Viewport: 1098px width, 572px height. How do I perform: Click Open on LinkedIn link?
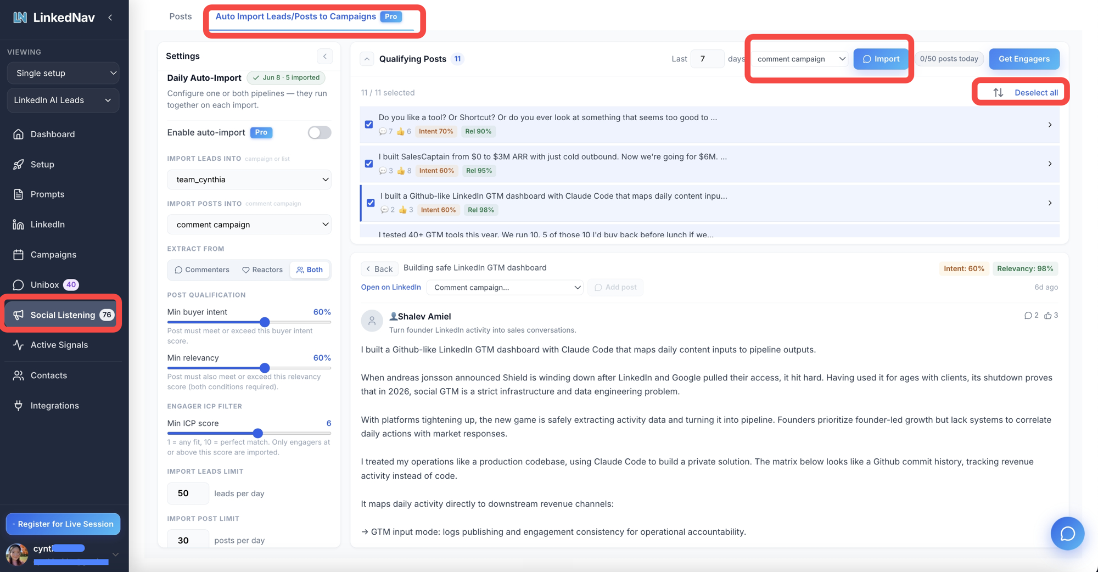(391, 287)
